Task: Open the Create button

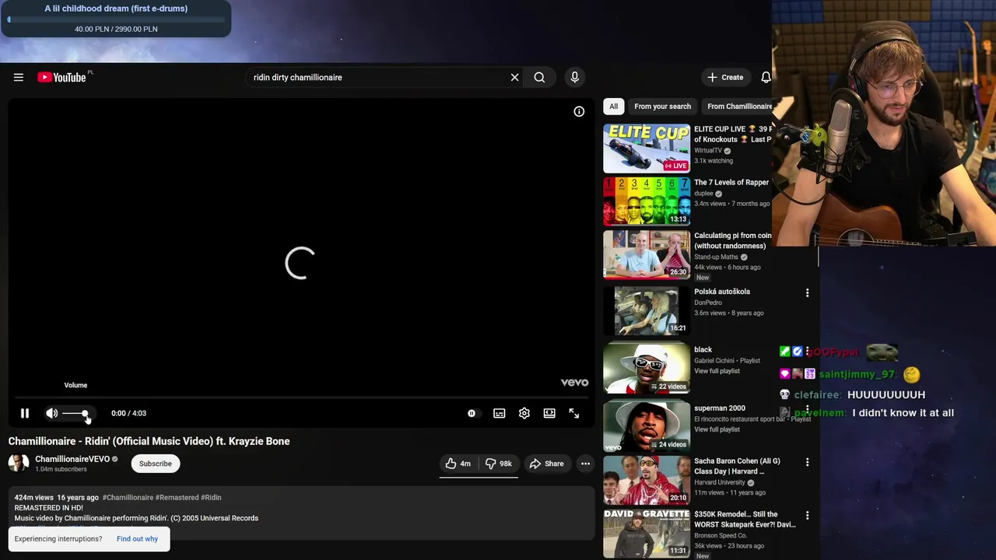Action: [725, 77]
